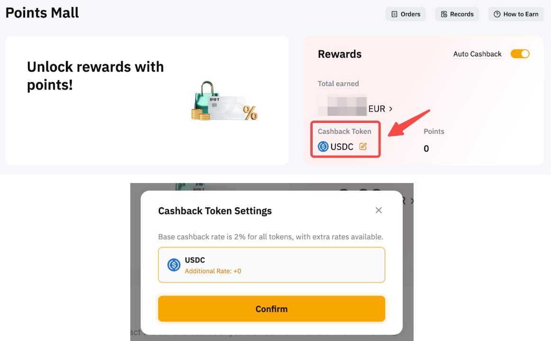Viewport: 551px width, 341px height.
Task: Click the Additional Rate +0 text
Action: pyautogui.click(x=213, y=271)
